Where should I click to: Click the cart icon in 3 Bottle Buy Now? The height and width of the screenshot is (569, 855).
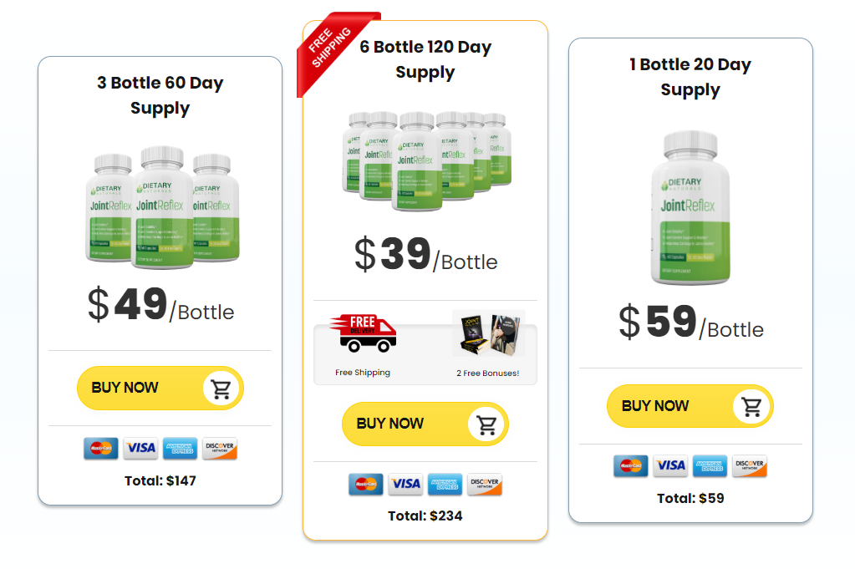point(221,389)
